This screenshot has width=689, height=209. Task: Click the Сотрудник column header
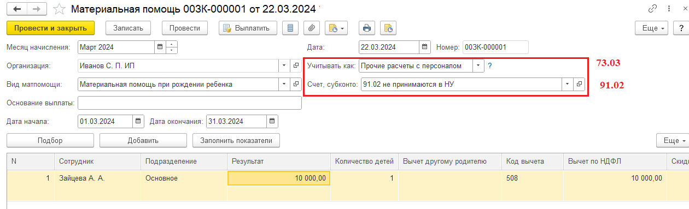pos(97,162)
